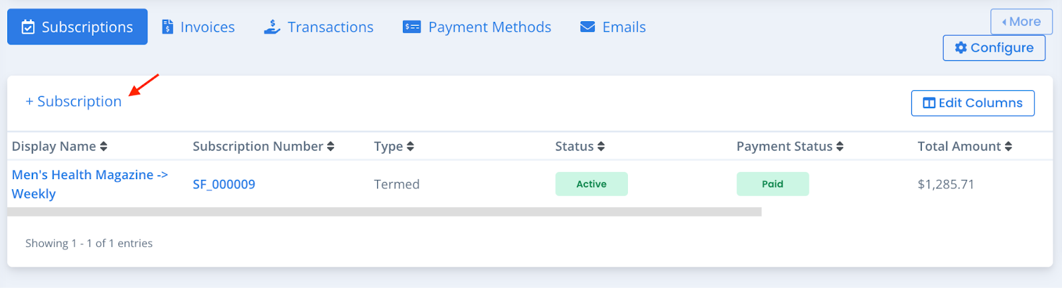The height and width of the screenshot is (288, 1062).
Task: Add a new subscription via + Subscription
Action: coord(74,102)
